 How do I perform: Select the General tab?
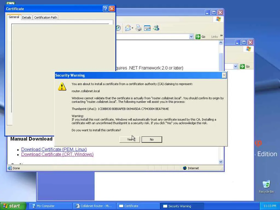14,17
